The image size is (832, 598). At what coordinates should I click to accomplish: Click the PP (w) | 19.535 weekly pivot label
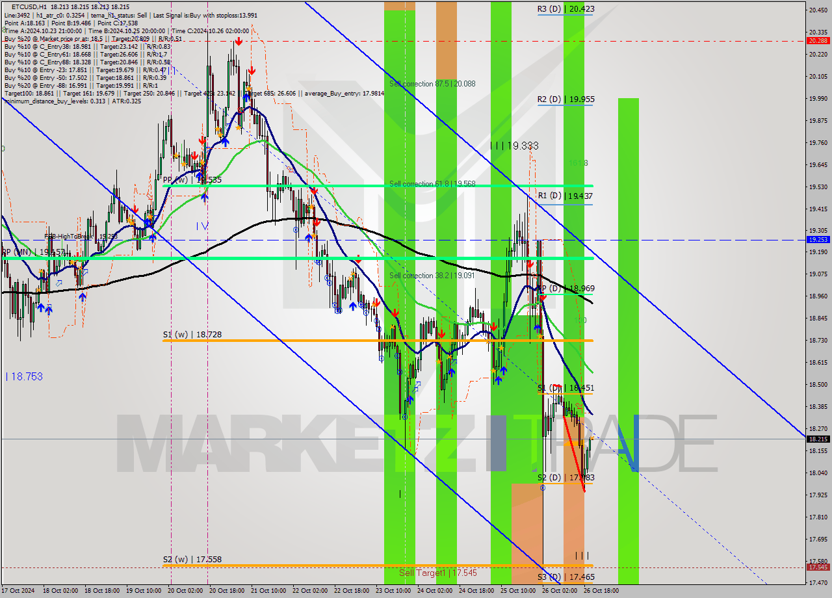[x=192, y=179]
